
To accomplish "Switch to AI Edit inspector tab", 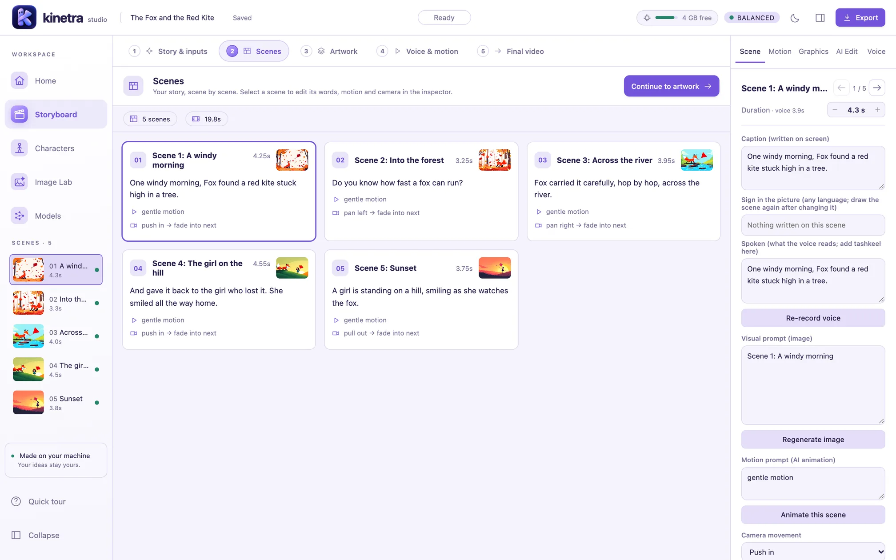I will click(x=847, y=52).
